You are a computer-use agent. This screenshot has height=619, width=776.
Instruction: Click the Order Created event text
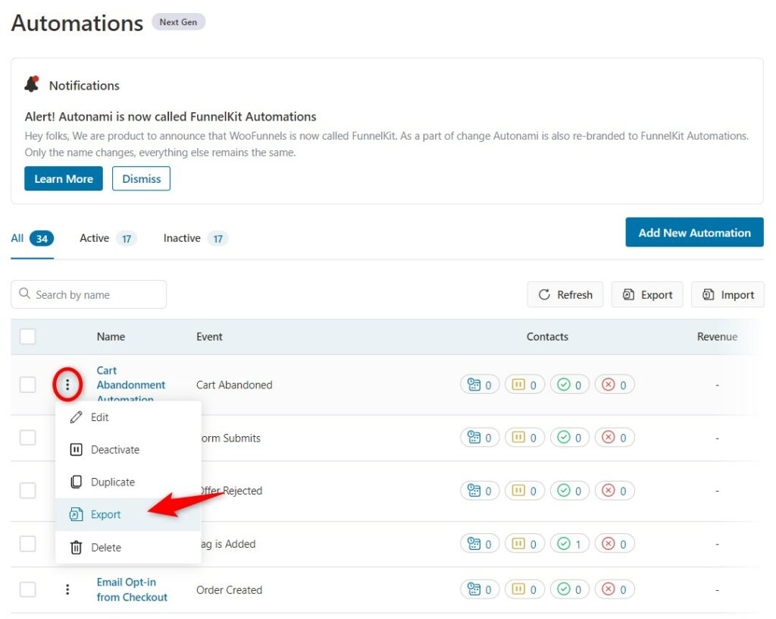tap(229, 589)
